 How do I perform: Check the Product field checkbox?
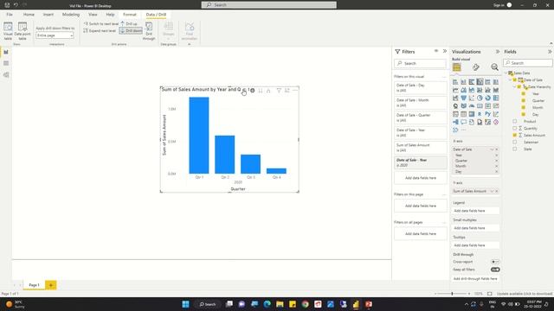(515, 121)
